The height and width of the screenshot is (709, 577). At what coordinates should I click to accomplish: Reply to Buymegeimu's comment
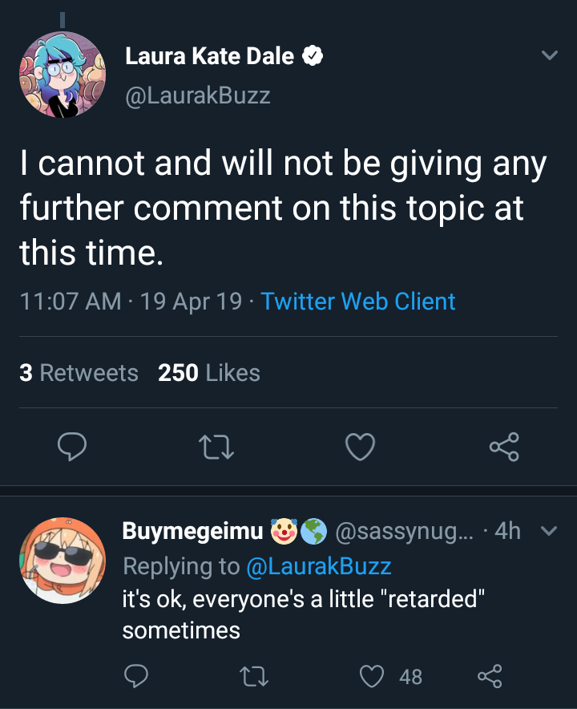click(x=136, y=676)
